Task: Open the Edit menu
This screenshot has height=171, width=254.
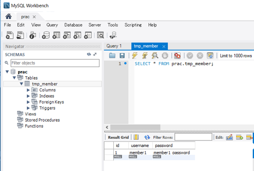Action: [21, 25]
